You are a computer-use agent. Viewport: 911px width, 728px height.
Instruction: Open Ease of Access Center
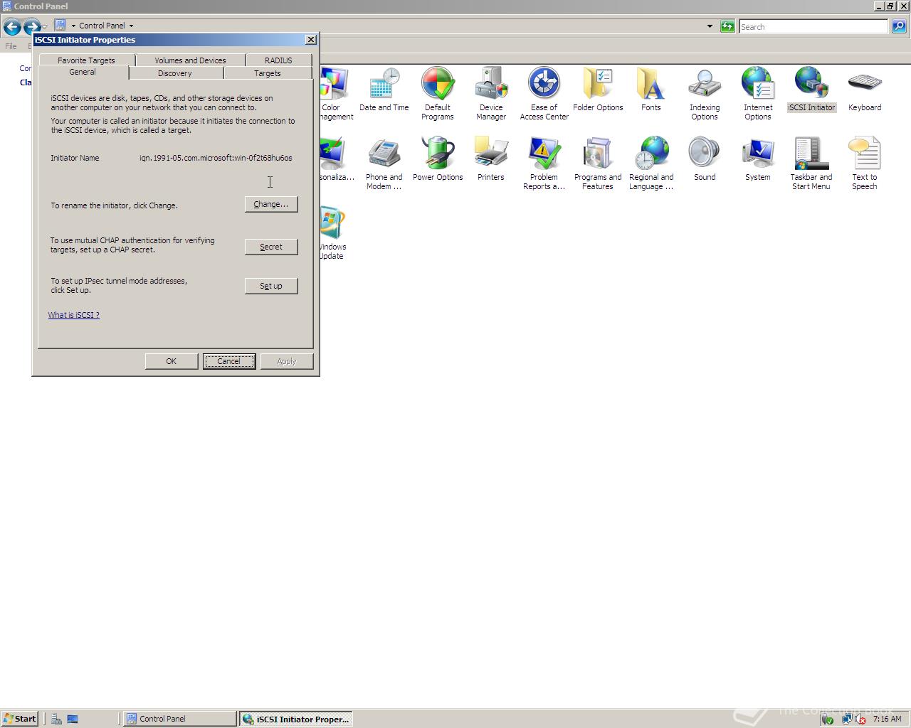[544, 94]
